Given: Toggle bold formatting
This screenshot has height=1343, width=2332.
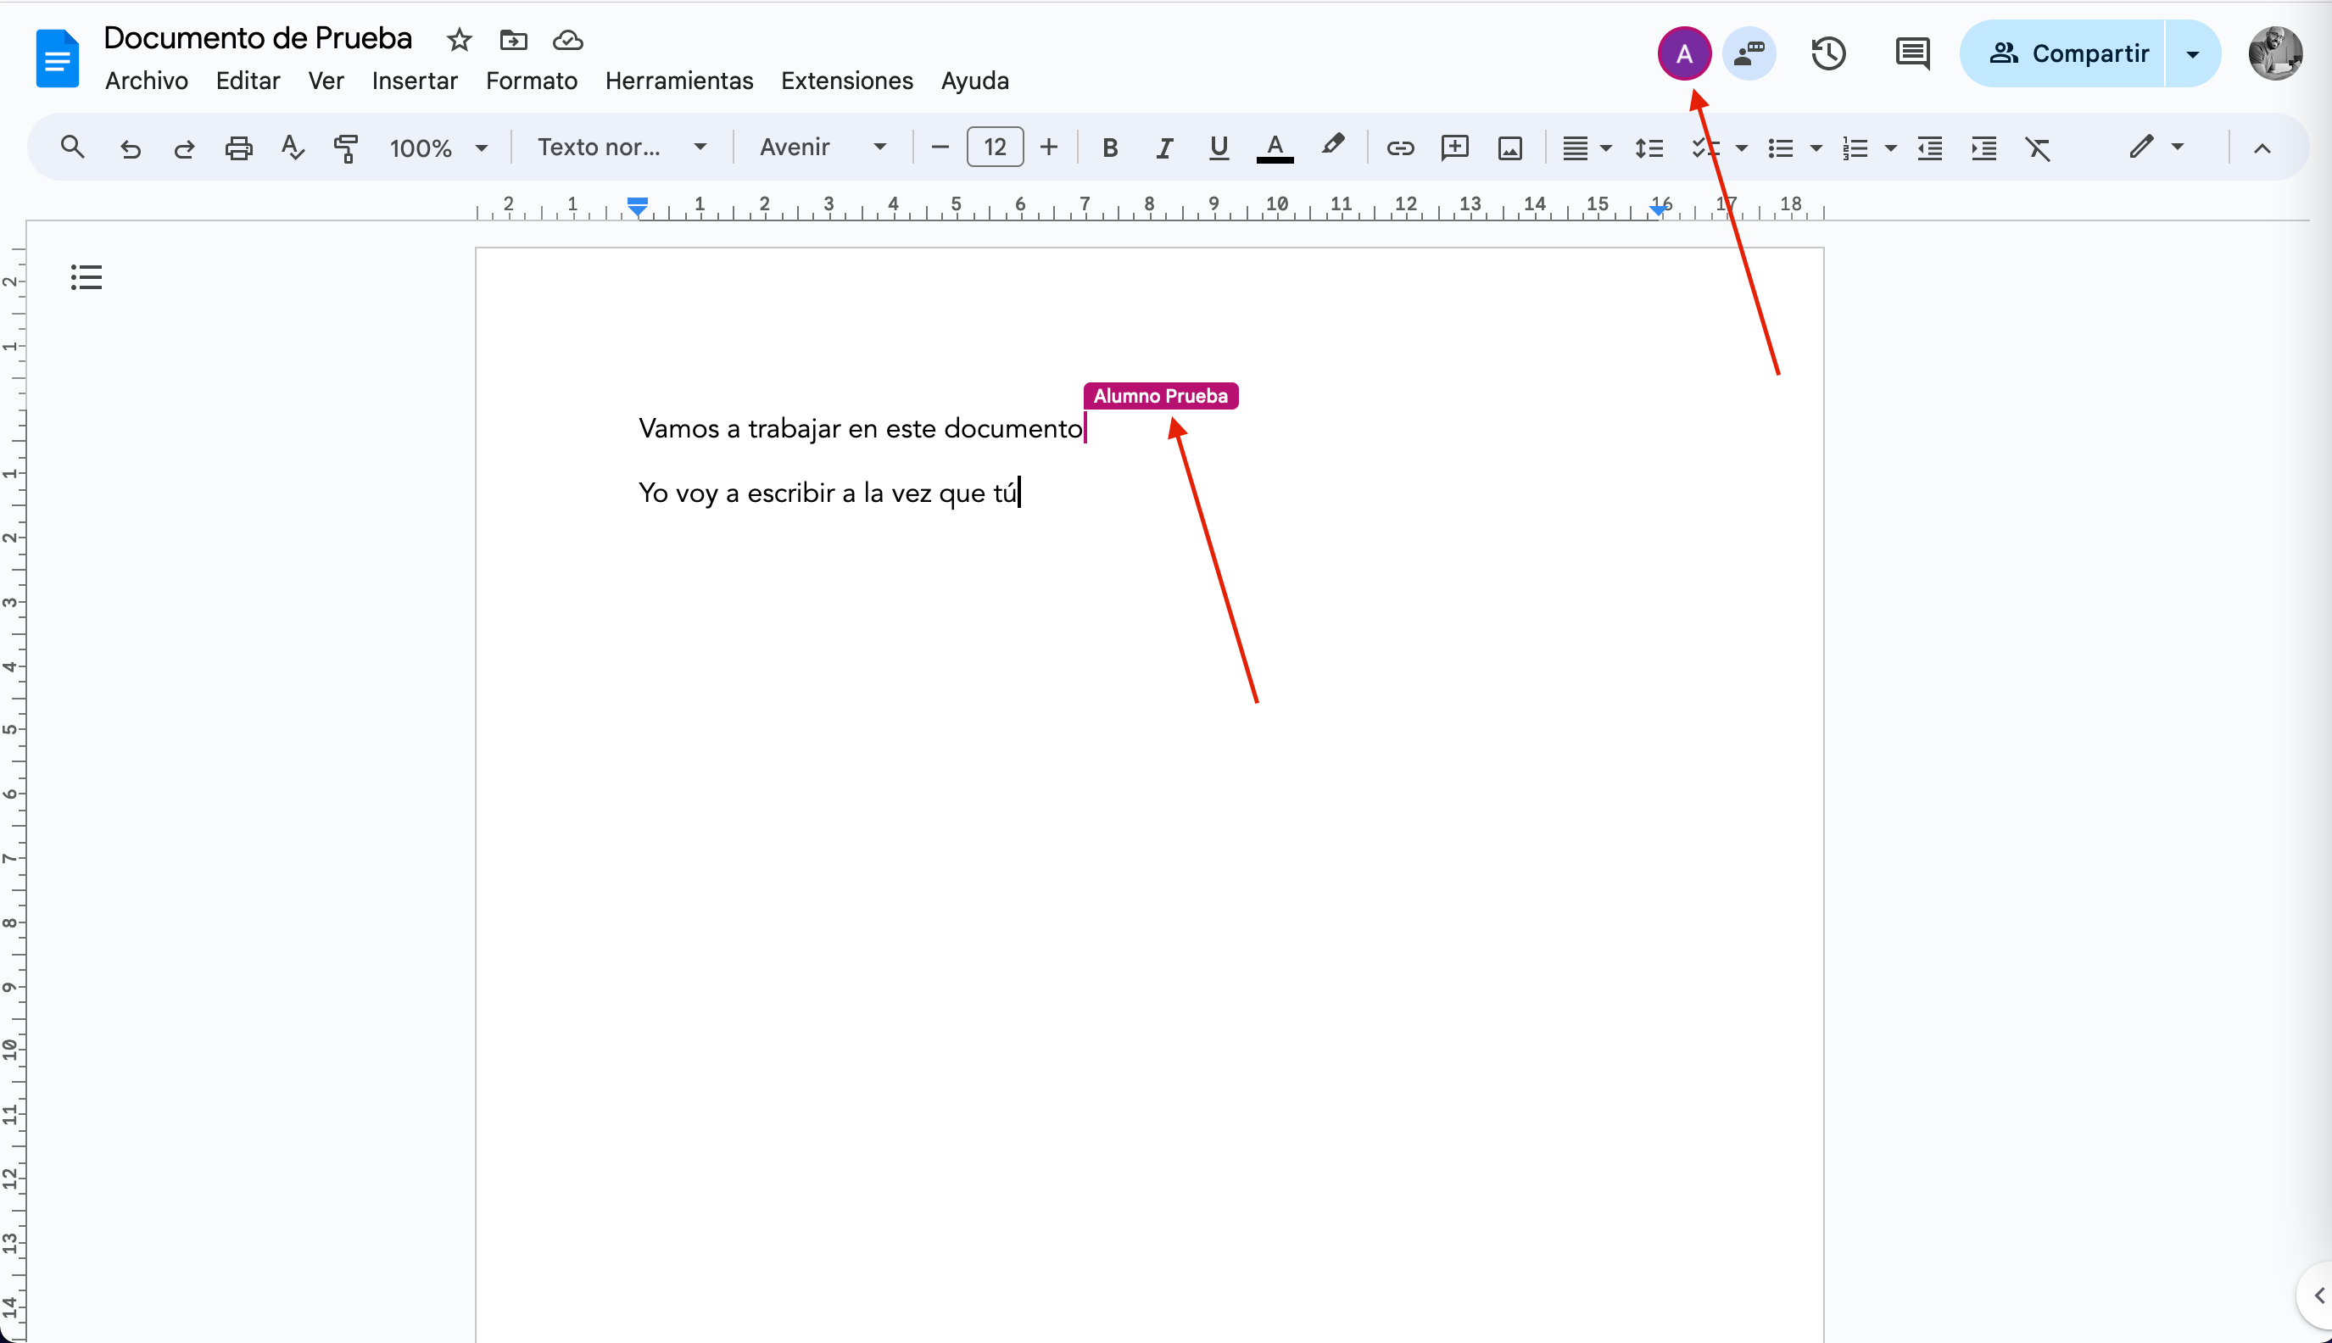Looking at the screenshot, I should pyautogui.click(x=1110, y=148).
